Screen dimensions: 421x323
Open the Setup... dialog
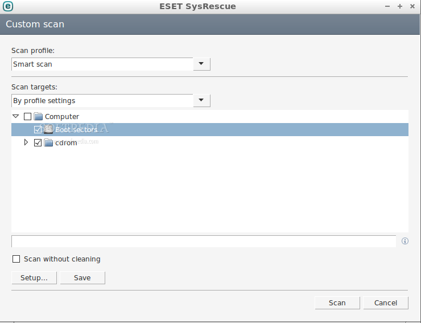point(34,277)
